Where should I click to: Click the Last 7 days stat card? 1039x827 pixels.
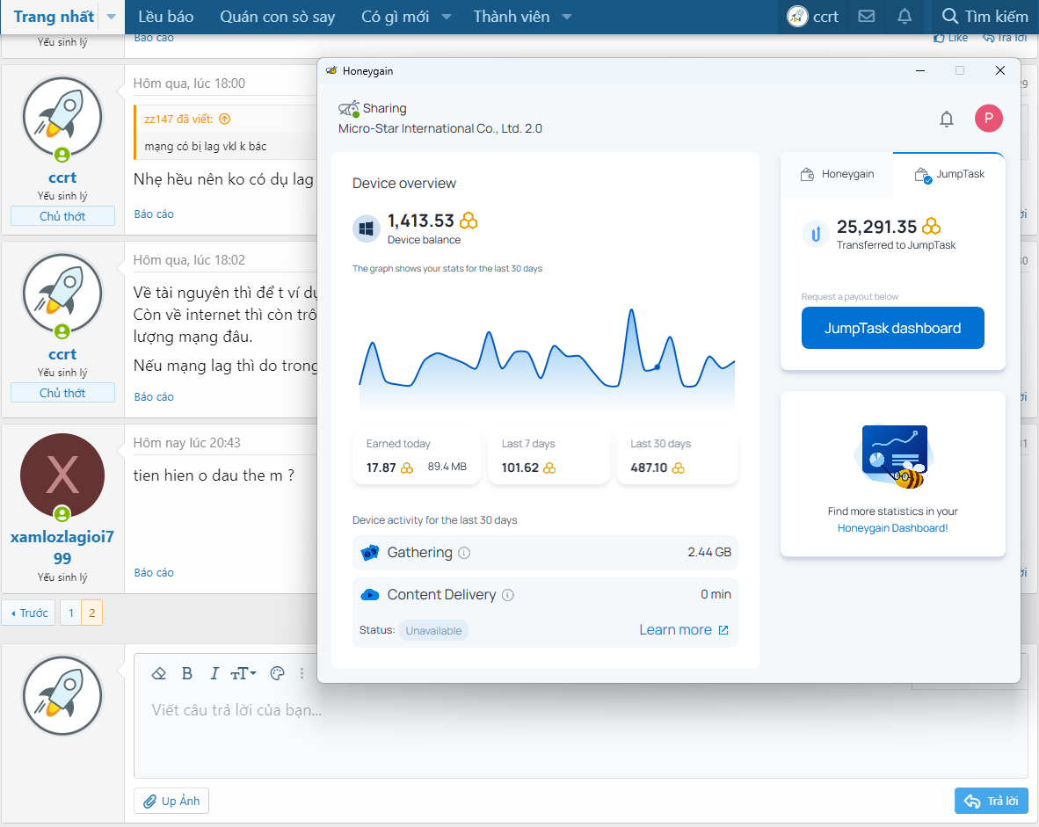pos(548,457)
